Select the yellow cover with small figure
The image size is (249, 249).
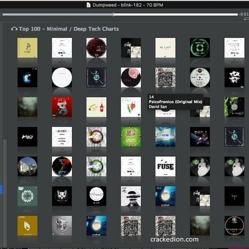click(x=27, y=48)
